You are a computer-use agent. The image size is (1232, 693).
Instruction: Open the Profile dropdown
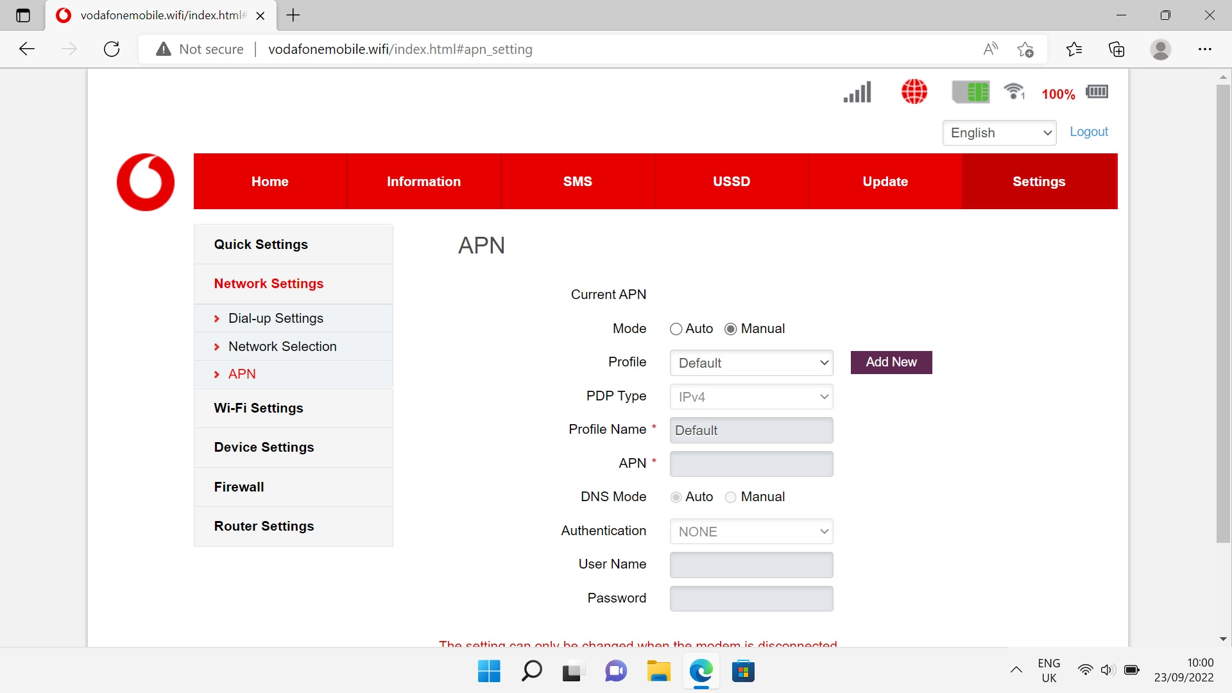coord(751,363)
